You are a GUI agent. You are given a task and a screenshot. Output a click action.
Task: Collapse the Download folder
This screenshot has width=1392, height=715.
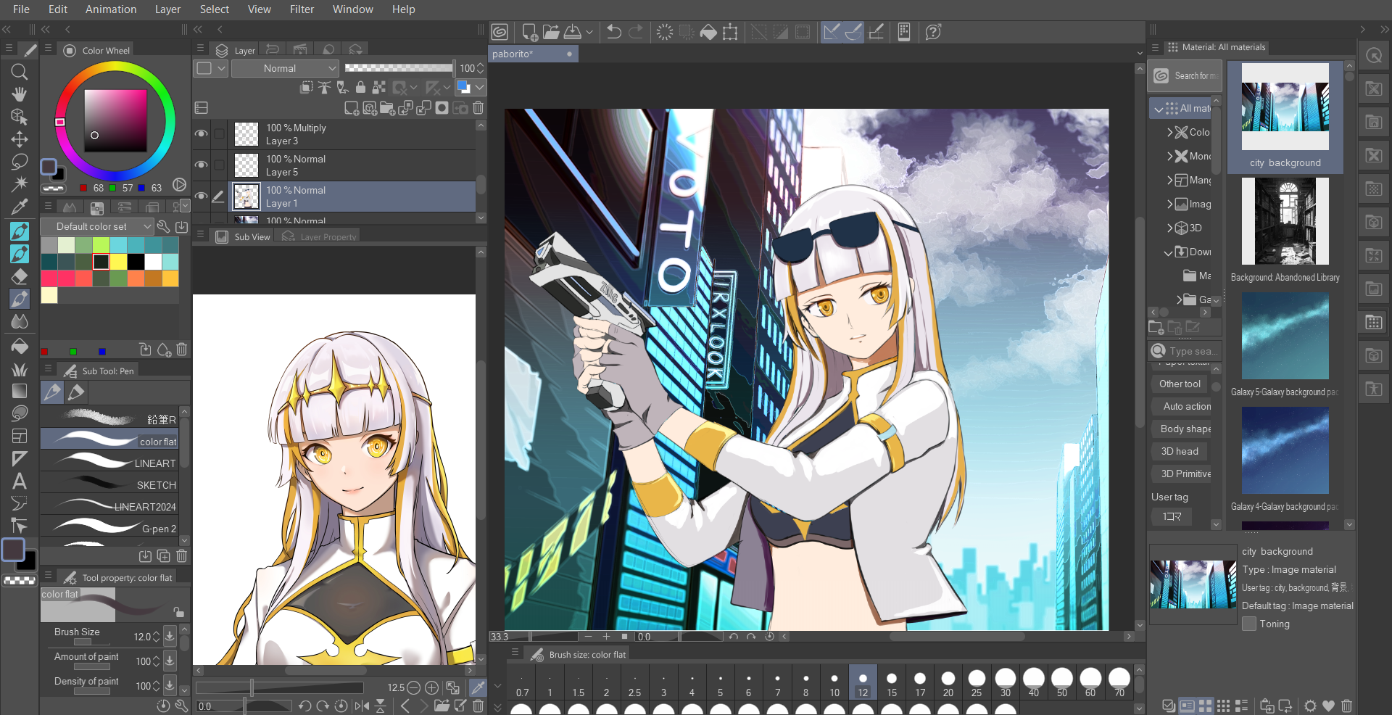(x=1168, y=252)
